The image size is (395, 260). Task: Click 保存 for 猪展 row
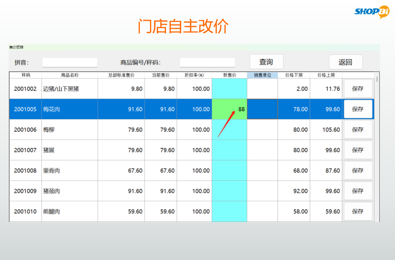pos(358,150)
